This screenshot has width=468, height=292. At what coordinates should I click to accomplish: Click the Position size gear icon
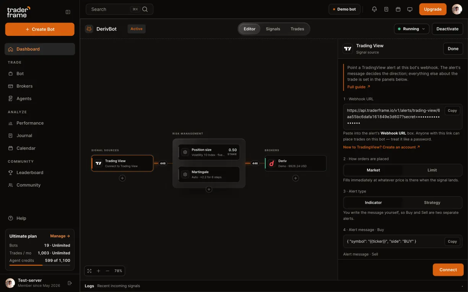click(x=185, y=152)
